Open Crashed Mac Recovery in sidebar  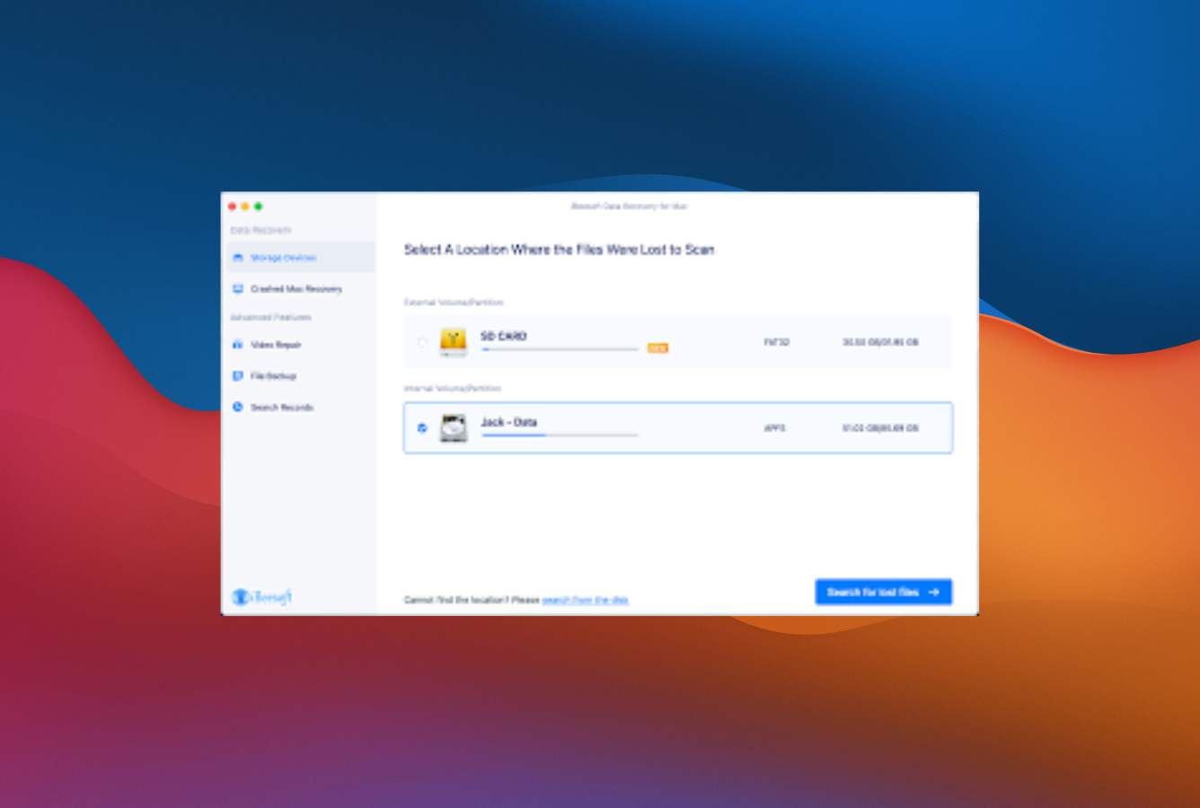[x=296, y=289]
